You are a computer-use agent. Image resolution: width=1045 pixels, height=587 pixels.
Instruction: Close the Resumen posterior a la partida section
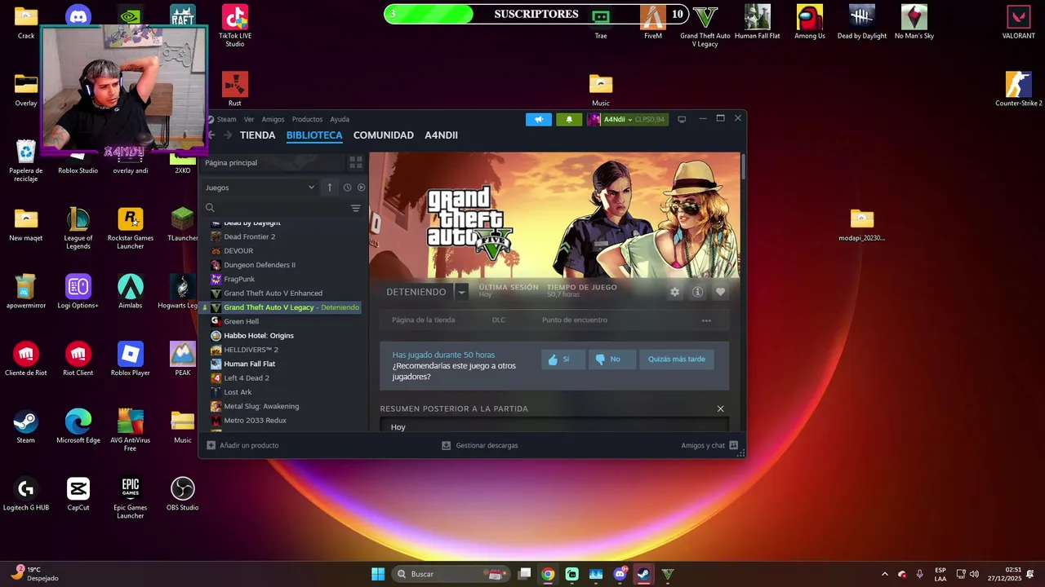coord(720,408)
